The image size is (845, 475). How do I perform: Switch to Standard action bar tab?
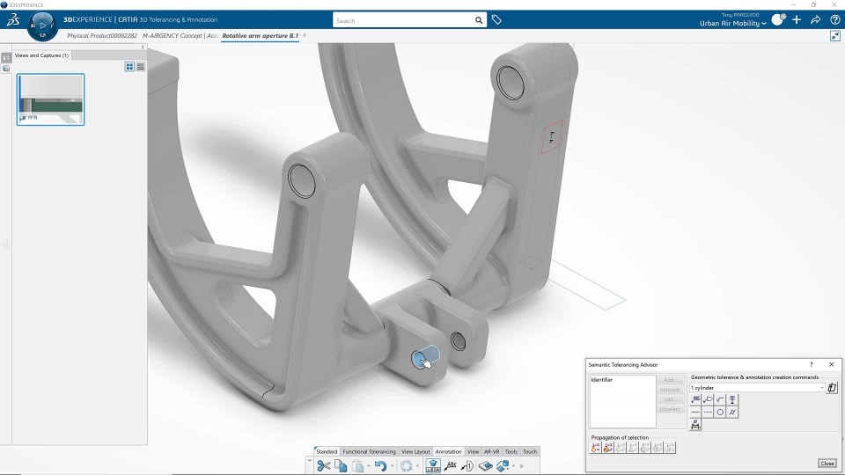pyautogui.click(x=327, y=452)
